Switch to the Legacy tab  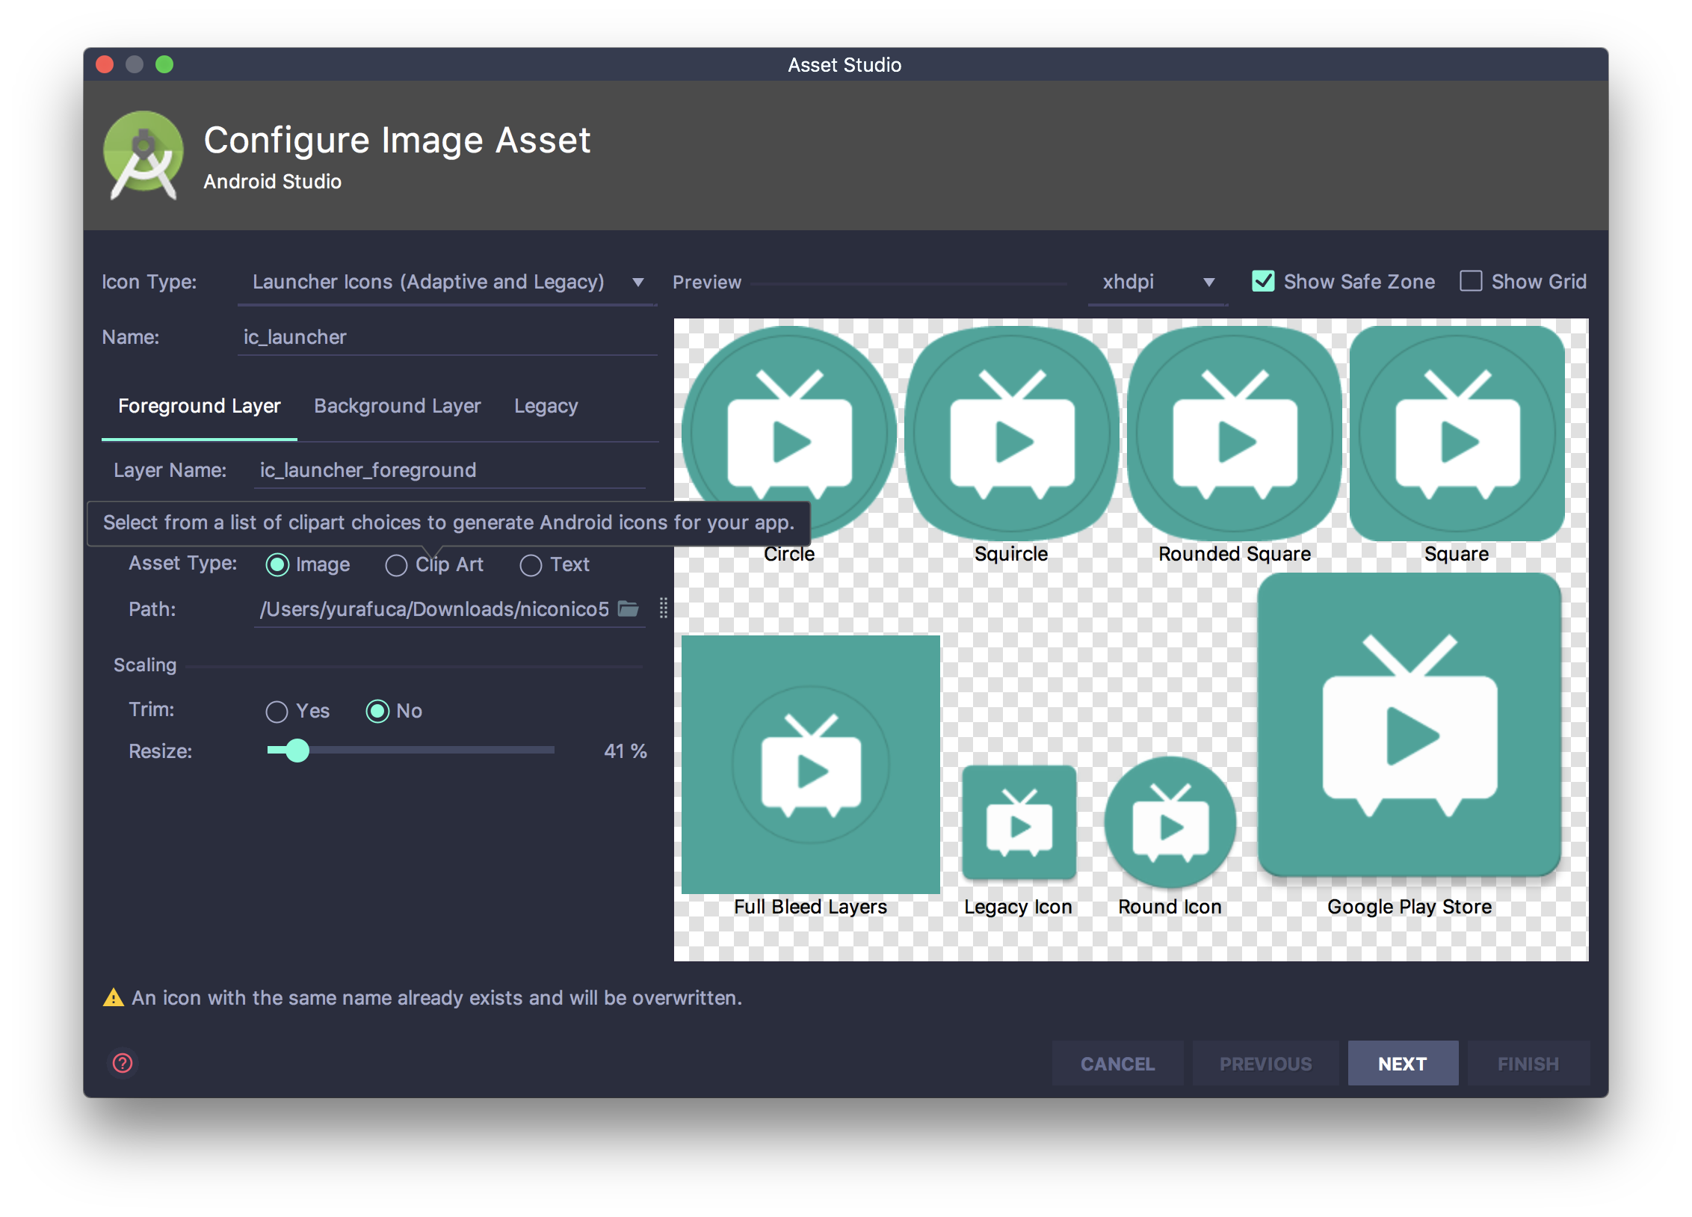tap(546, 406)
